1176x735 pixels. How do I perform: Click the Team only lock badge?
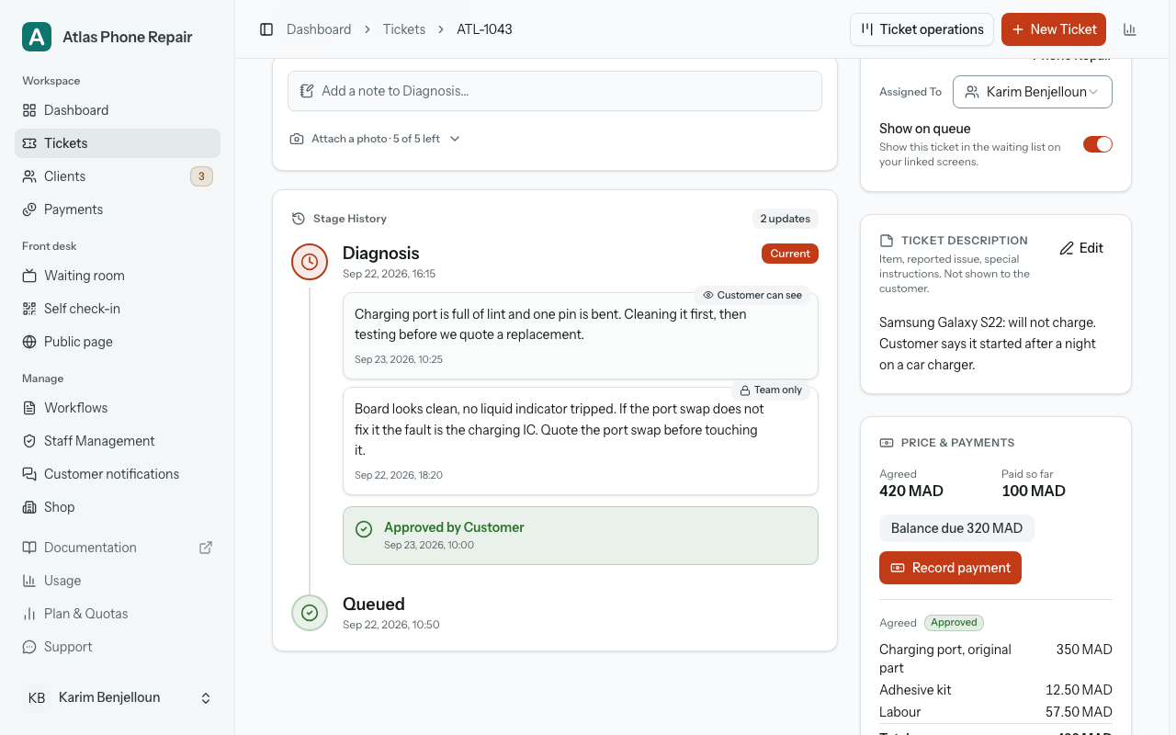771,390
